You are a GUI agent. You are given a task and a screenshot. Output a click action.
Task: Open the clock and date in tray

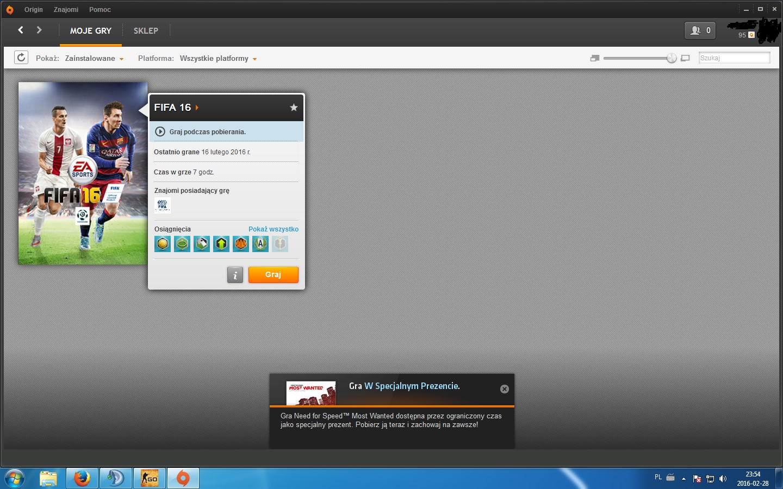point(753,479)
